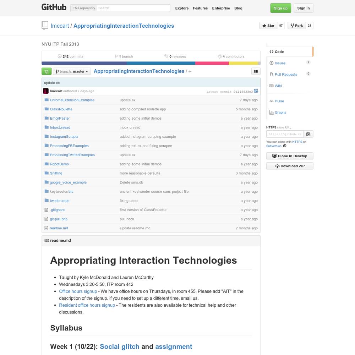Screen dimensions: 355x355
Task: Click the ClassRoulette folder icon
Action: (47, 109)
